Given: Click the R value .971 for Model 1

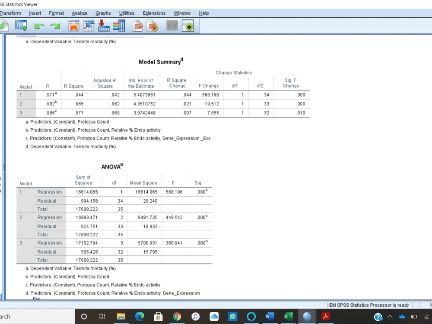Looking at the screenshot, I should [51, 95].
